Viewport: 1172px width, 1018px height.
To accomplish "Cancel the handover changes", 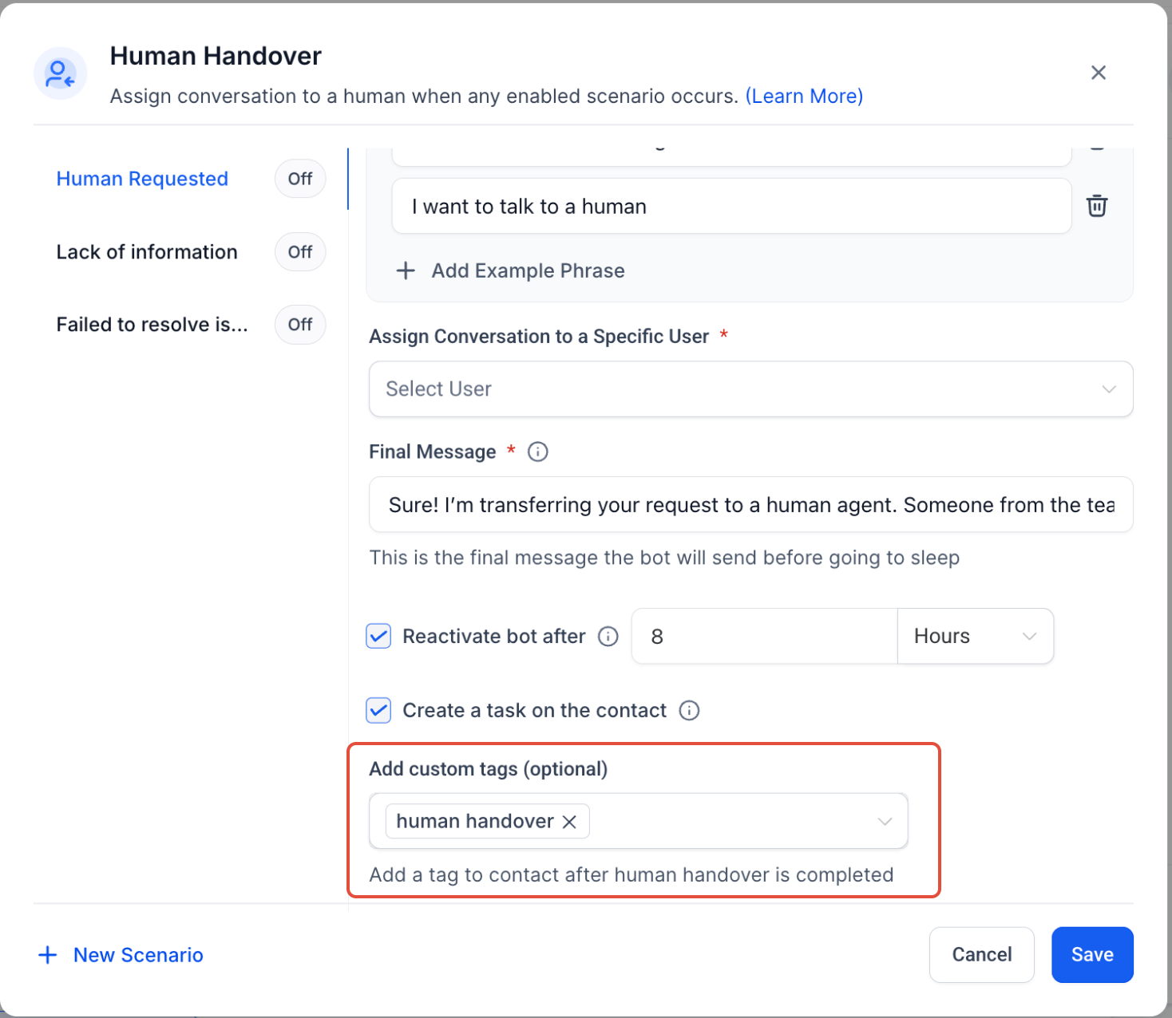I will click(x=982, y=955).
